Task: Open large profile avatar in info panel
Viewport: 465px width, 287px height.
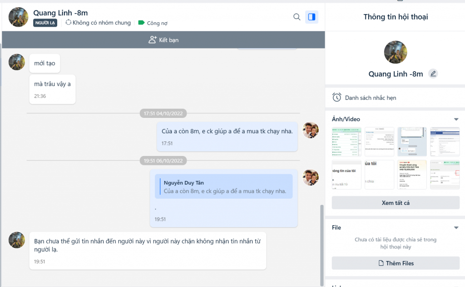Action: point(395,52)
